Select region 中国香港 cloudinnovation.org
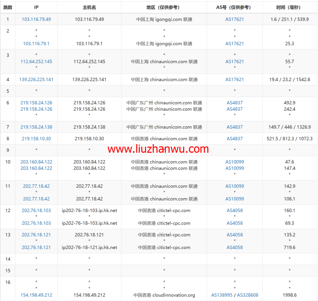 (x=164, y=295)
